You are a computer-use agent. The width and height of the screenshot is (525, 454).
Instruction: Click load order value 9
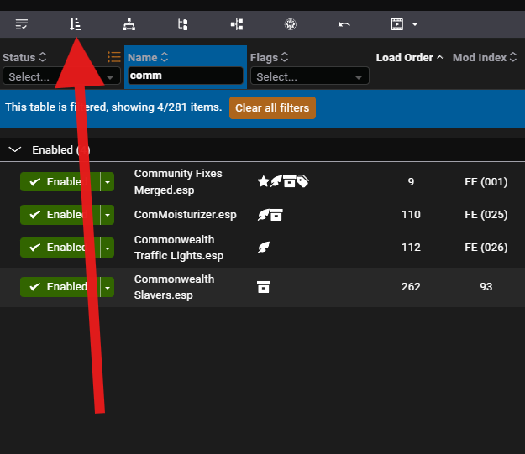(411, 181)
